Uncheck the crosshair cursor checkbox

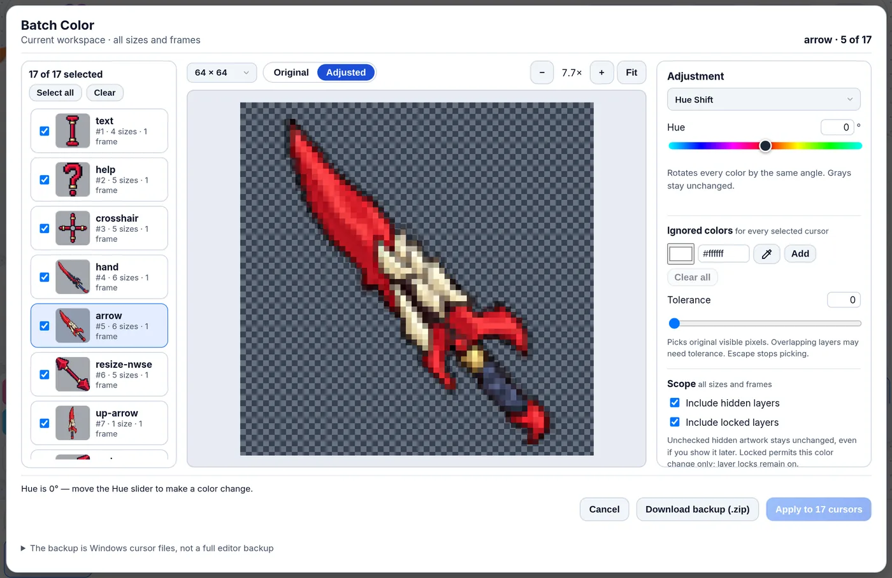coord(45,229)
